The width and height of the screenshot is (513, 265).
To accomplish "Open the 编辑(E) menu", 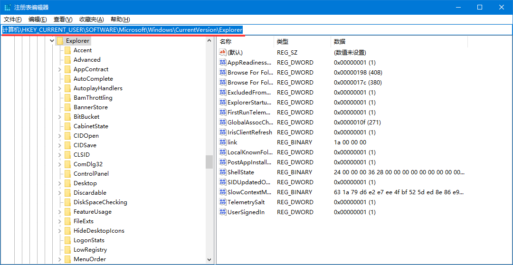I will click(x=38, y=19).
